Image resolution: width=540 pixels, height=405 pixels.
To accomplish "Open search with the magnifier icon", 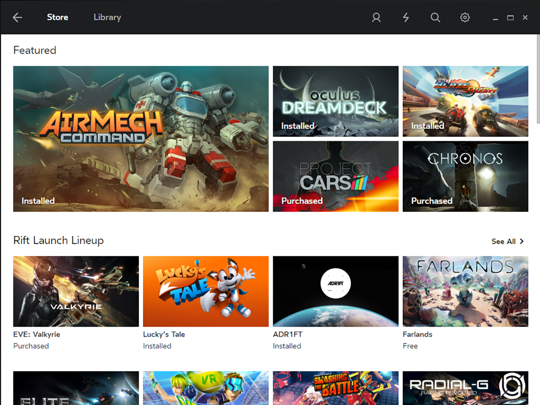I will point(435,18).
